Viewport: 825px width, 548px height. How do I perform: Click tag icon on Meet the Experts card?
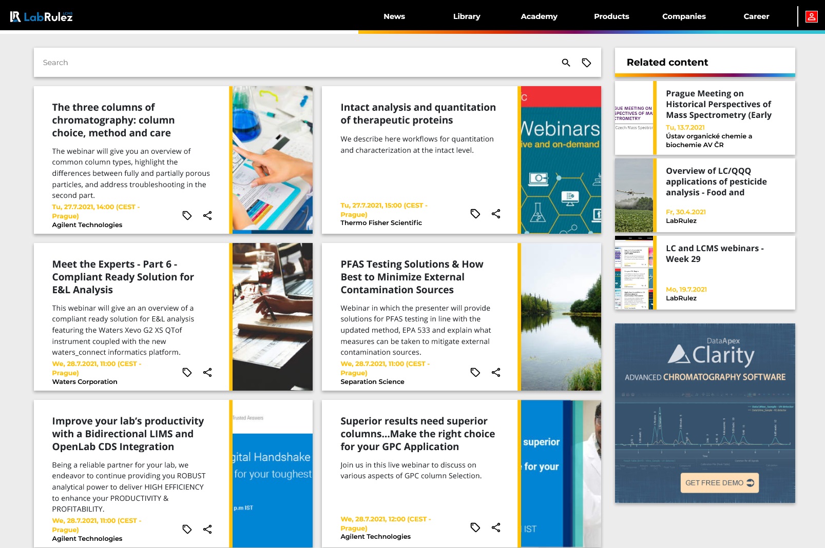tap(187, 372)
